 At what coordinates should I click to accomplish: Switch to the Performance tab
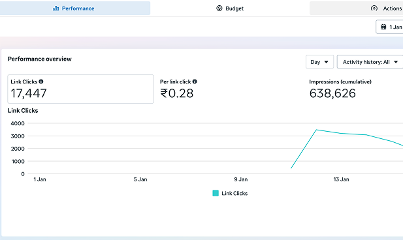[75, 8]
